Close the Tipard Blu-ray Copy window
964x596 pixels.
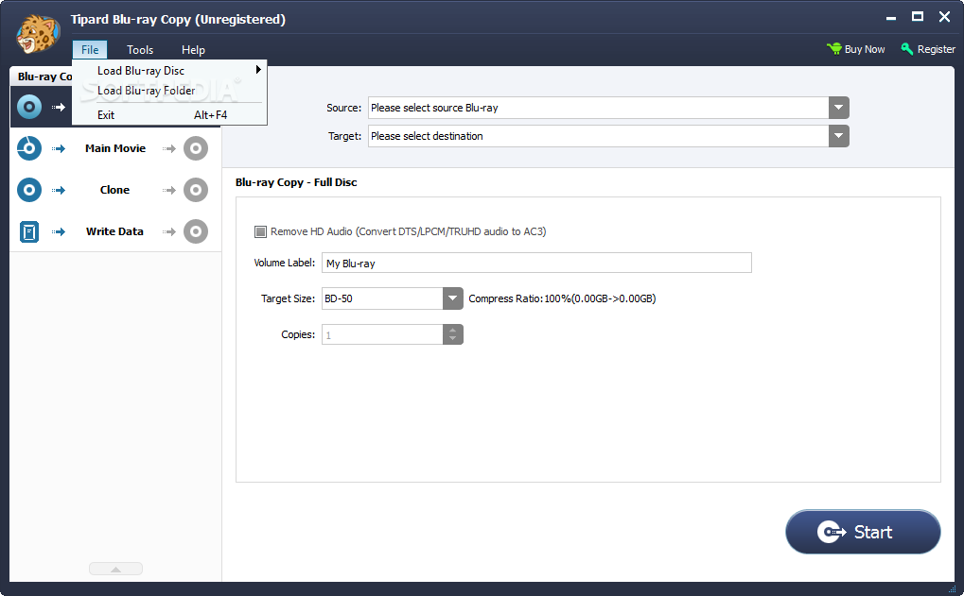click(944, 17)
